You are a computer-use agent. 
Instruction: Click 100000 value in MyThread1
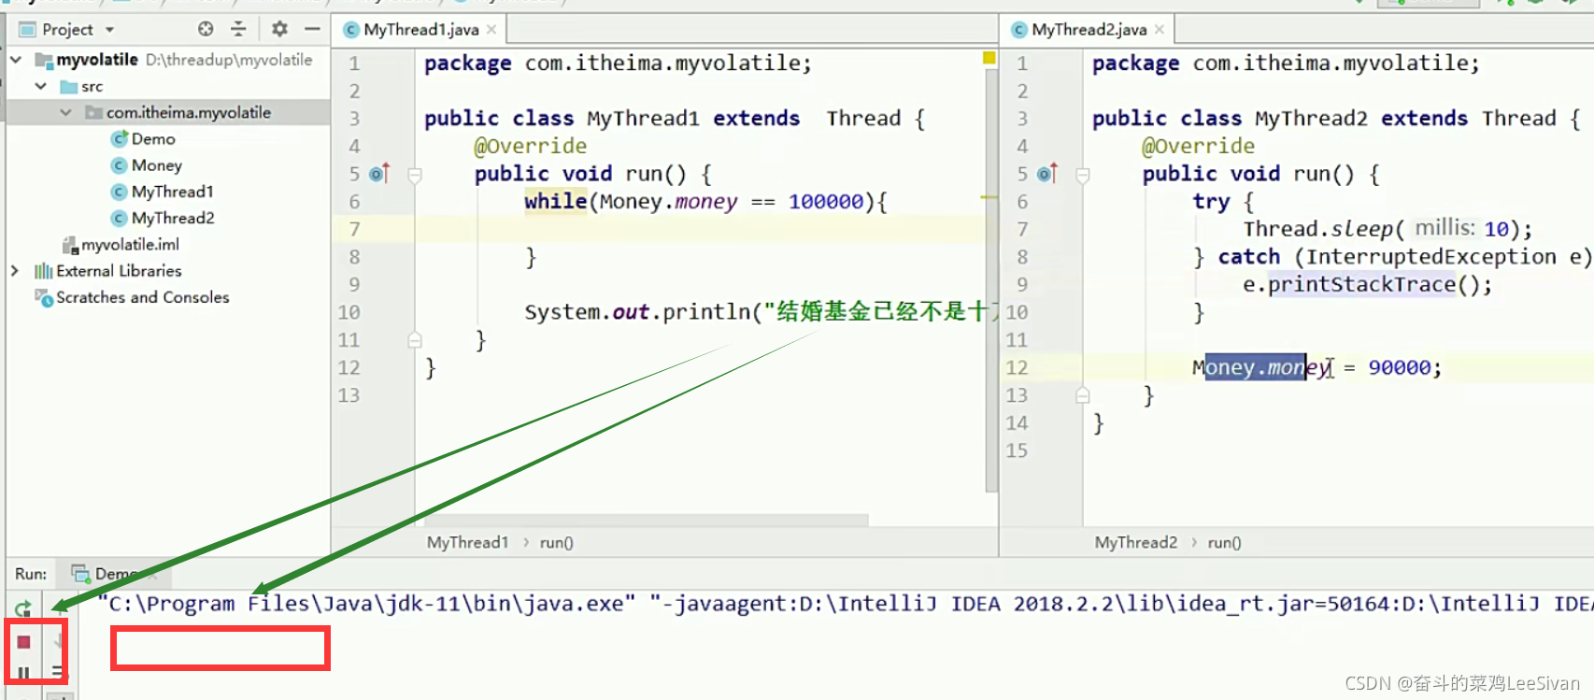[826, 202]
